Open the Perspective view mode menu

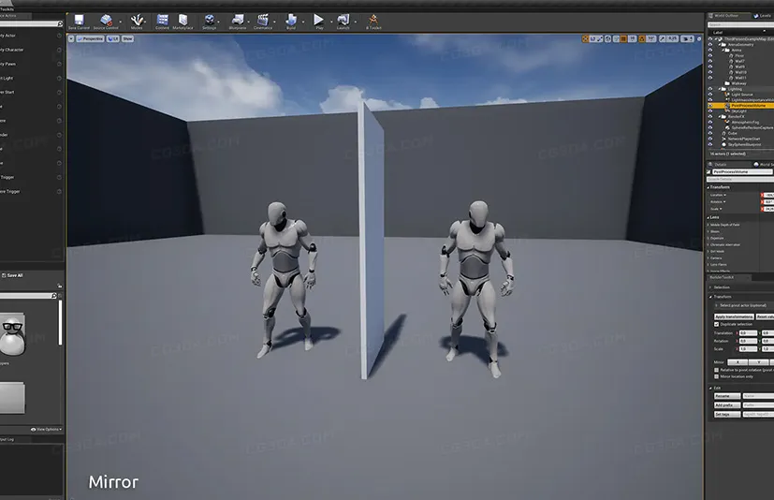(91, 38)
